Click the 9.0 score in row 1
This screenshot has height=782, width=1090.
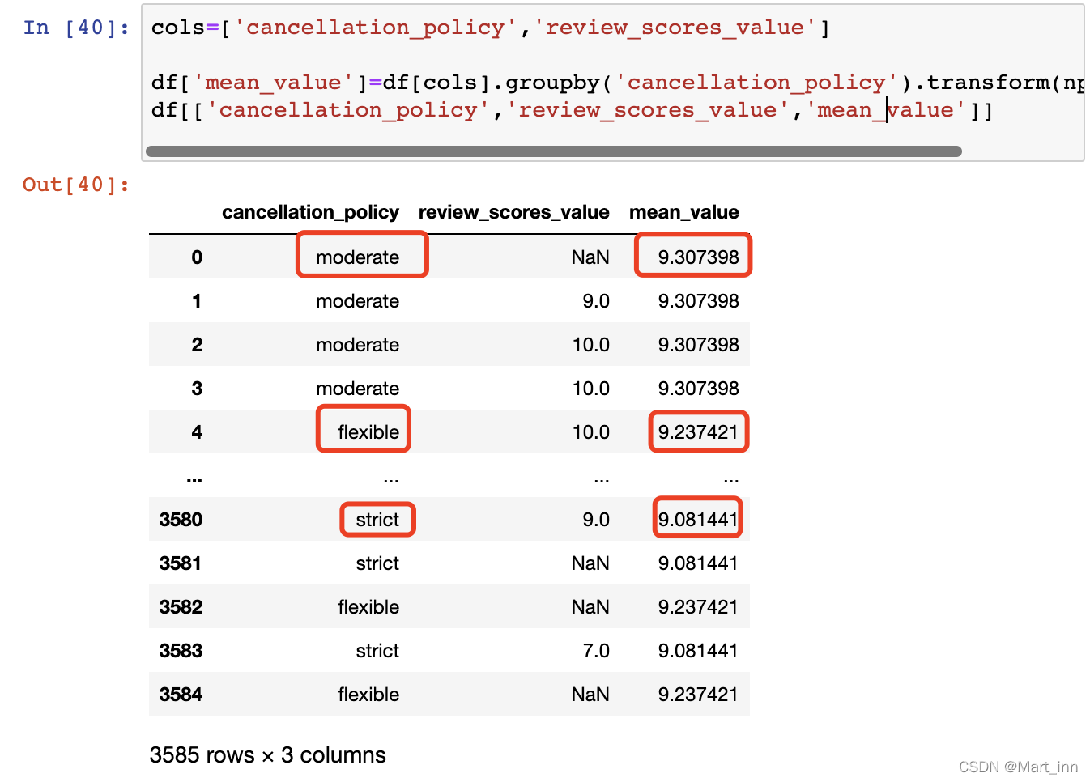(596, 301)
